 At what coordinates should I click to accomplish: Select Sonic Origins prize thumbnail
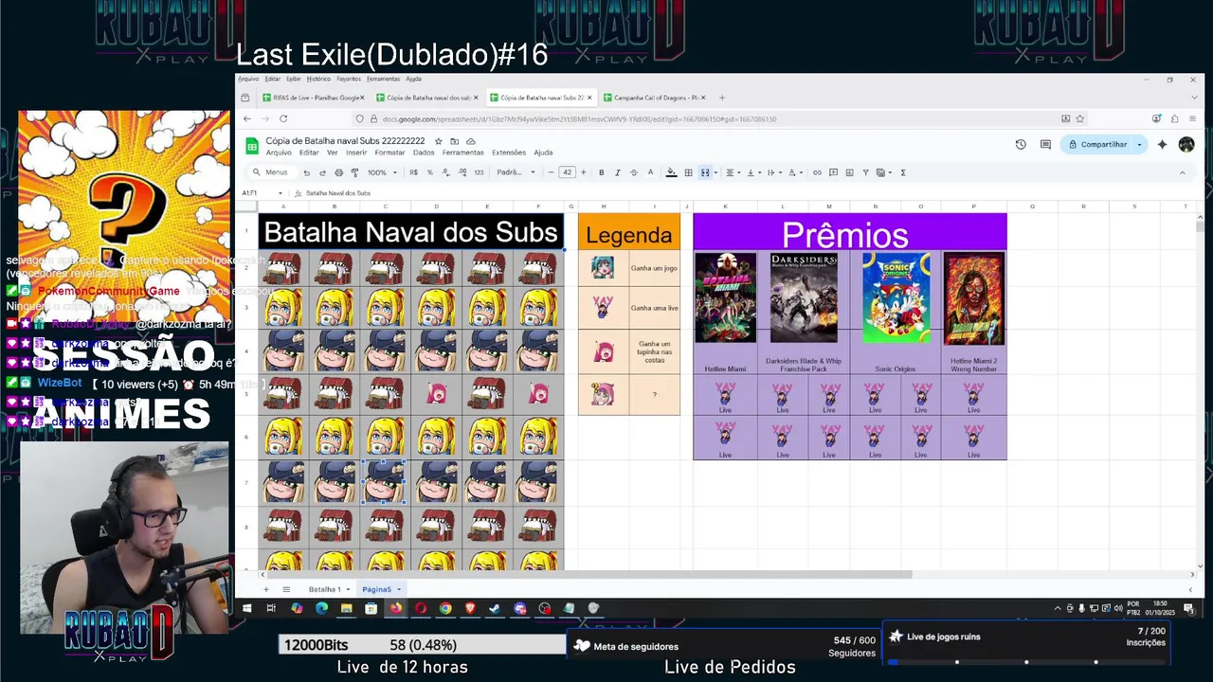[896, 297]
